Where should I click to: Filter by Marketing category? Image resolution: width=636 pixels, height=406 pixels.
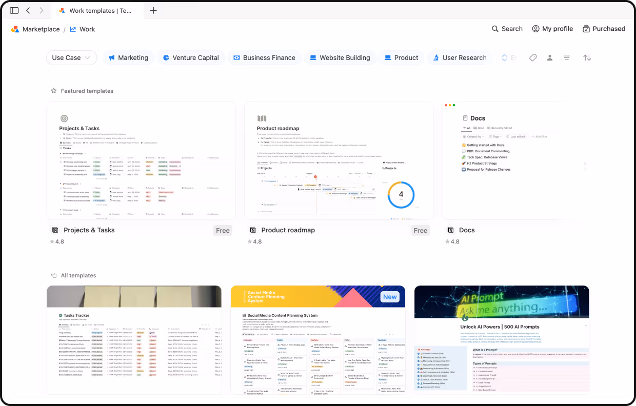pyautogui.click(x=128, y=58)
